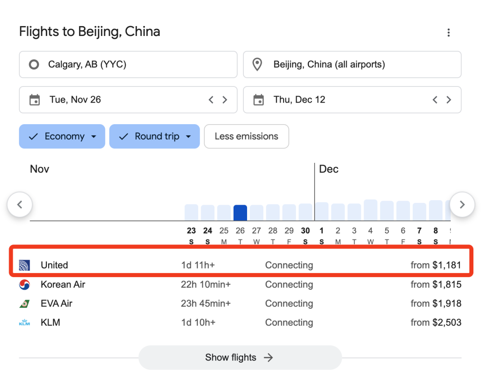The height and width of the screenshot is (382, 486).
Task: Select the highlighted Nov 26 price bar
Action: coord(240,212)
